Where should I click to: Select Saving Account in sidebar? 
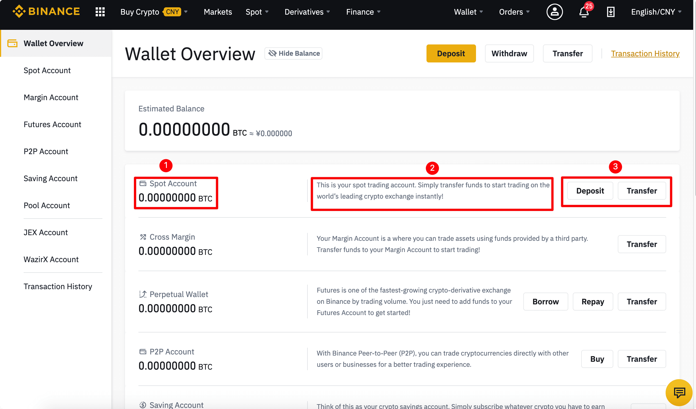coord(50,178)
